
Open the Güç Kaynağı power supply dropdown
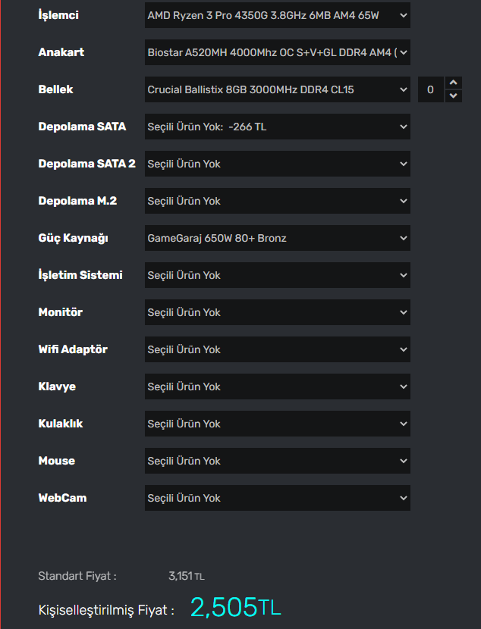(277, 238)
